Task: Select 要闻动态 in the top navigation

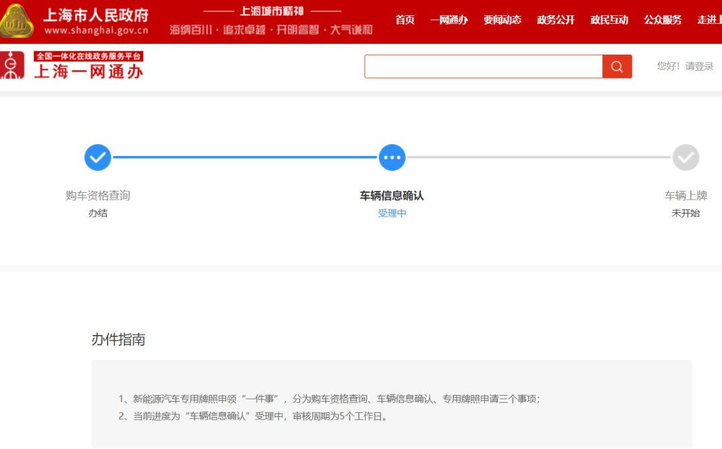Action: click(x=502, y=20)
